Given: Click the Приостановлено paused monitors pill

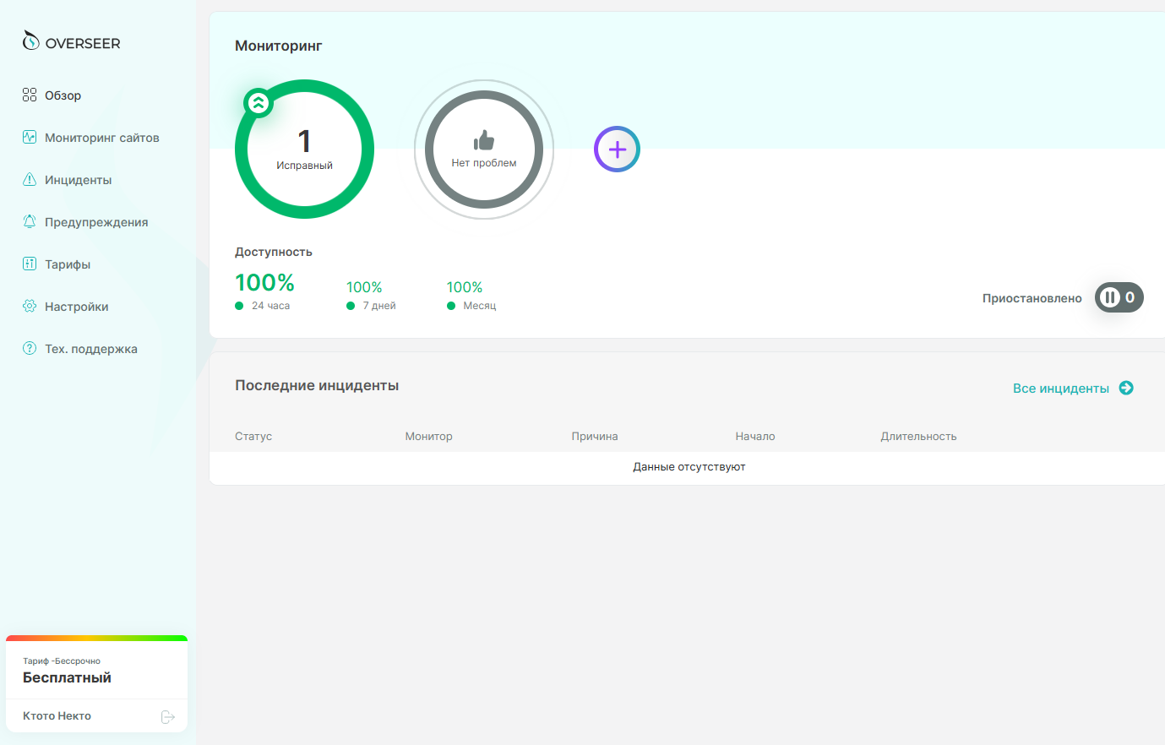Looking at the screenshot, I should tap(1119, 297).
